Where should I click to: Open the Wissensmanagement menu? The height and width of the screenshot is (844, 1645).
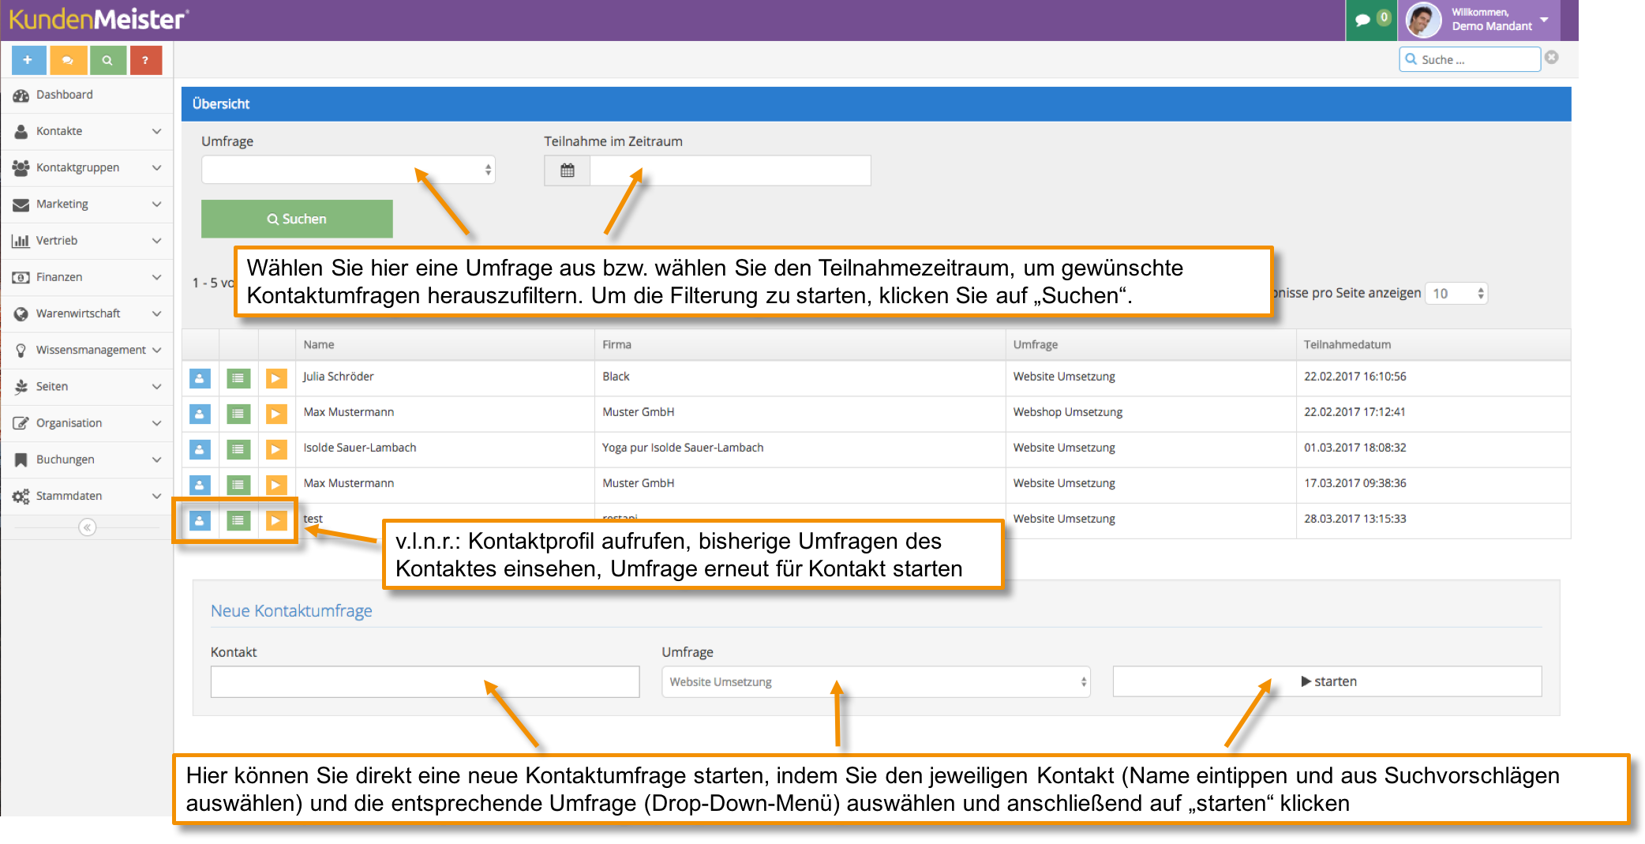[87, 350]
